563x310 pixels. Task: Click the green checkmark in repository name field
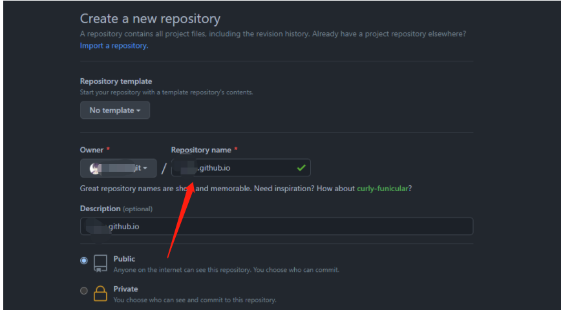coord(301,167)
